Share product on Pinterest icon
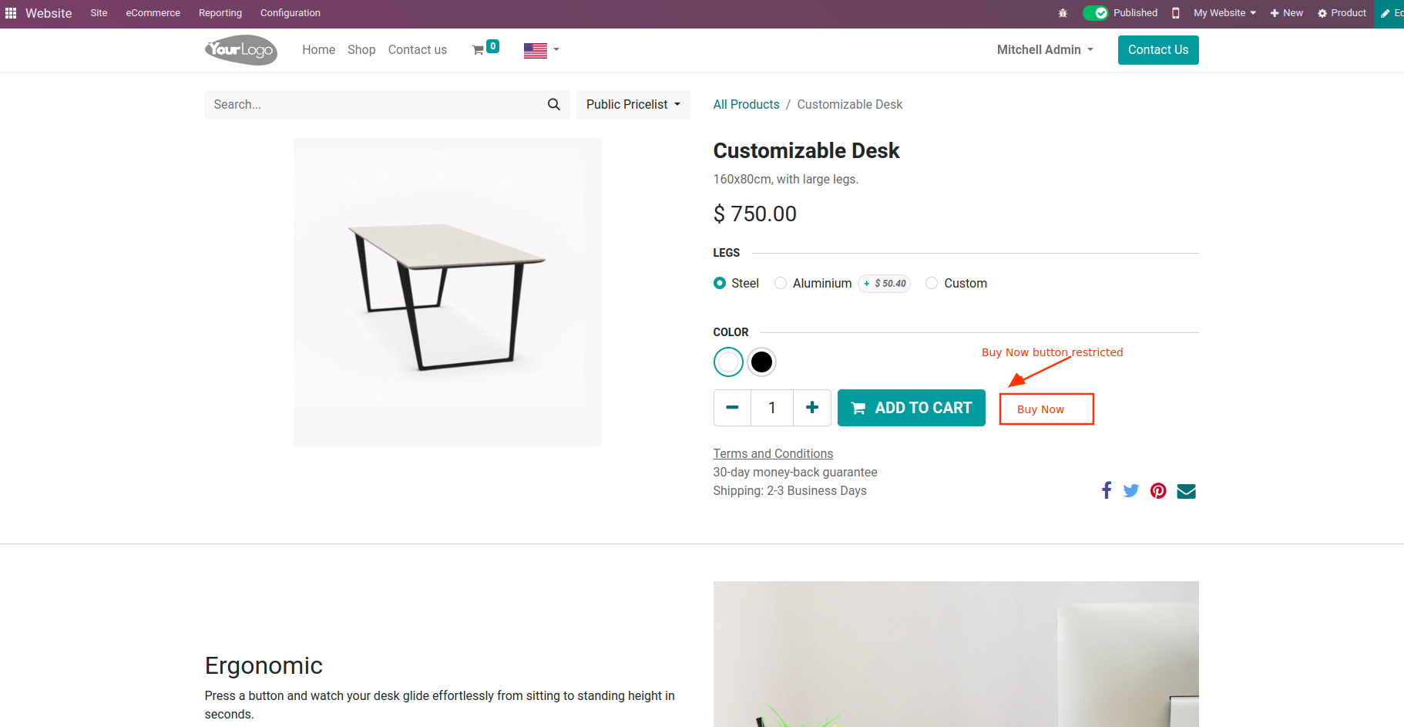This screenshot has width=1404, height=727. [x=1158, y=490]
